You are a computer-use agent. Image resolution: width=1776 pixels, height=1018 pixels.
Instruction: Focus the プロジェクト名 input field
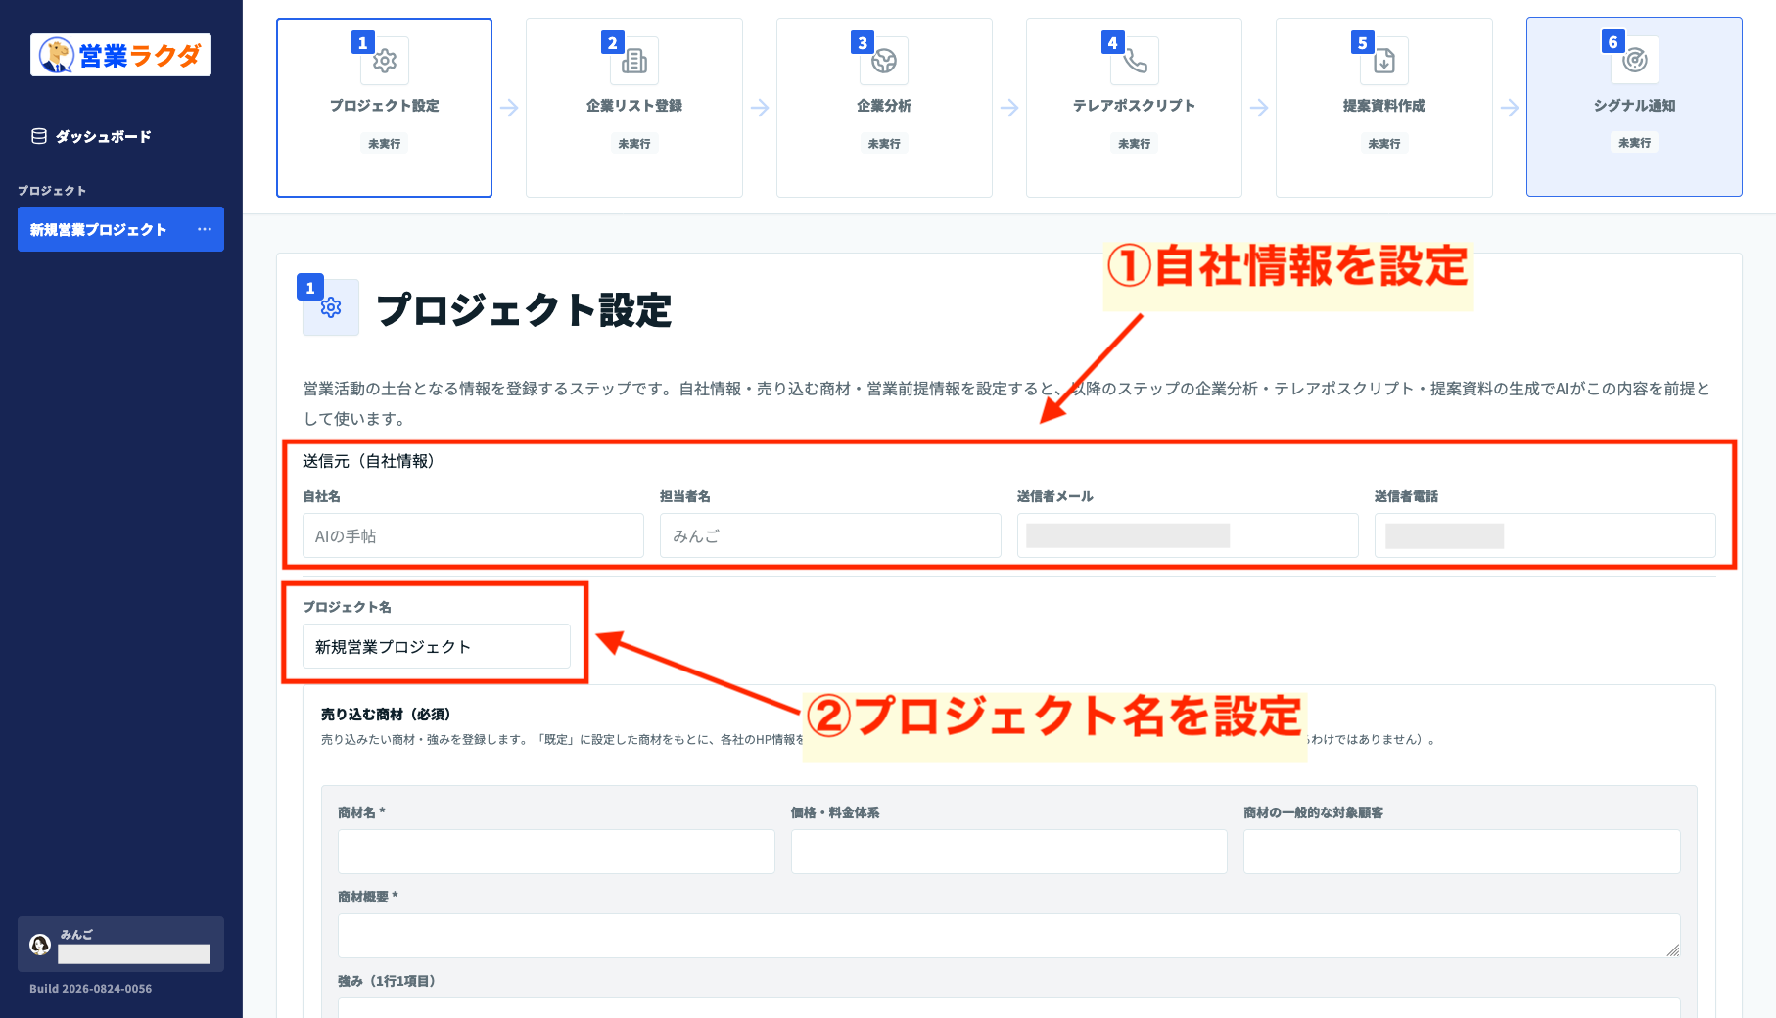click(x=437, y=646)
